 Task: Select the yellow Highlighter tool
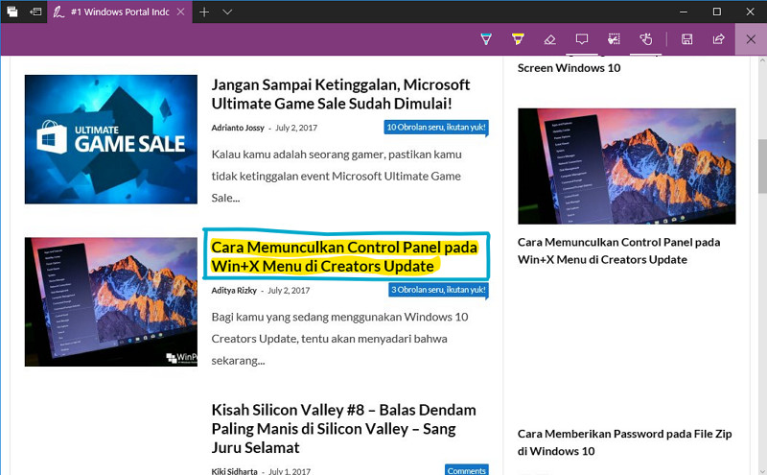[x=518, y=39]
